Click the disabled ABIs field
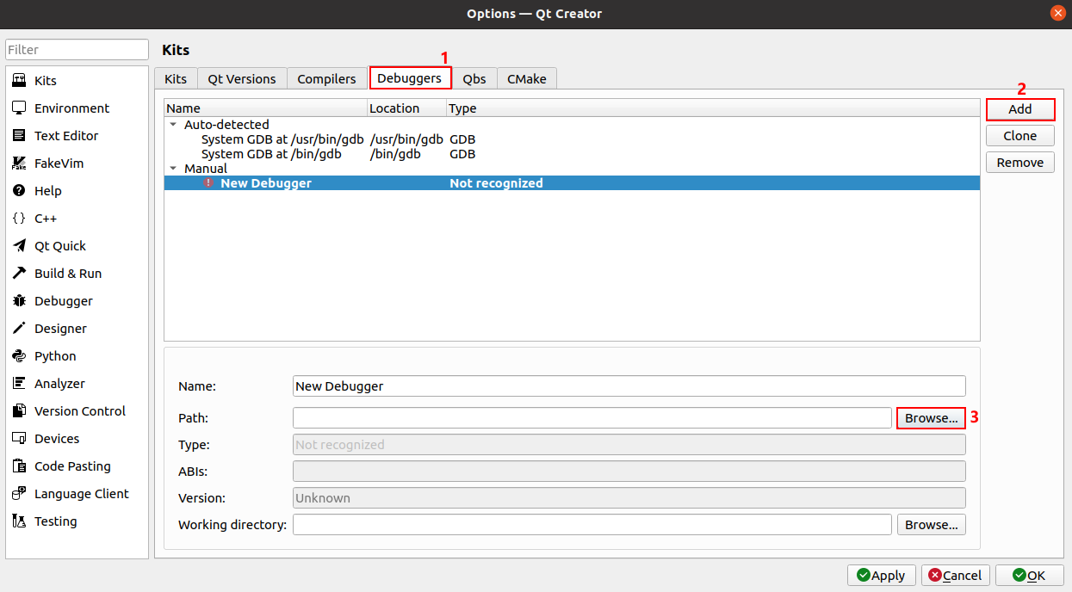The image size is (1072, 592). coord(629,472)
